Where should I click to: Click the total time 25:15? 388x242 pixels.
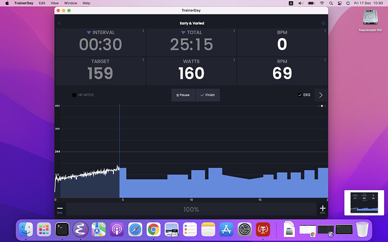coord(191,44)
